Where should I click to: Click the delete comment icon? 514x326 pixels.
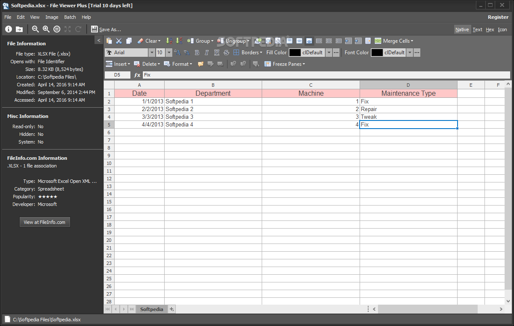220,64
